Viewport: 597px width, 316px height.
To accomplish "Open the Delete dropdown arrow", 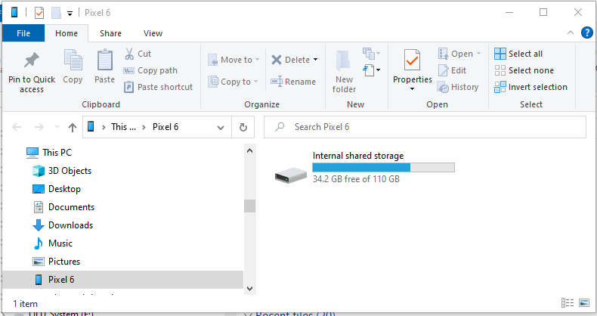I will 315,60.
